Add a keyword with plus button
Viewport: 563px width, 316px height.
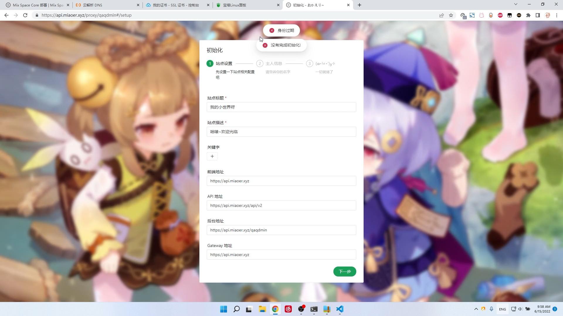tap(212, 156)
